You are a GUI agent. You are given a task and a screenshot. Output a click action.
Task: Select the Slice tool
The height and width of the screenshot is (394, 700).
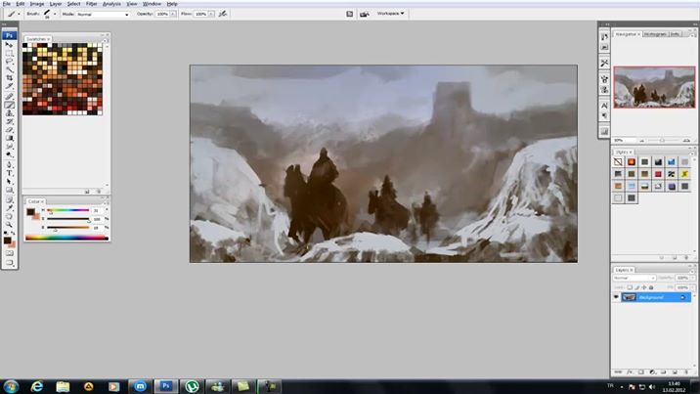click(10, 86)
